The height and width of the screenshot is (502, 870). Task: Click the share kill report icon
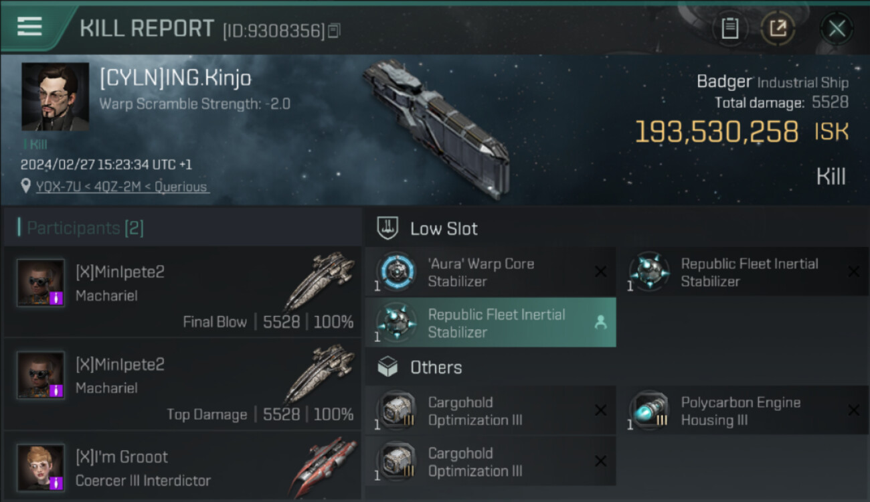point(778,28)
